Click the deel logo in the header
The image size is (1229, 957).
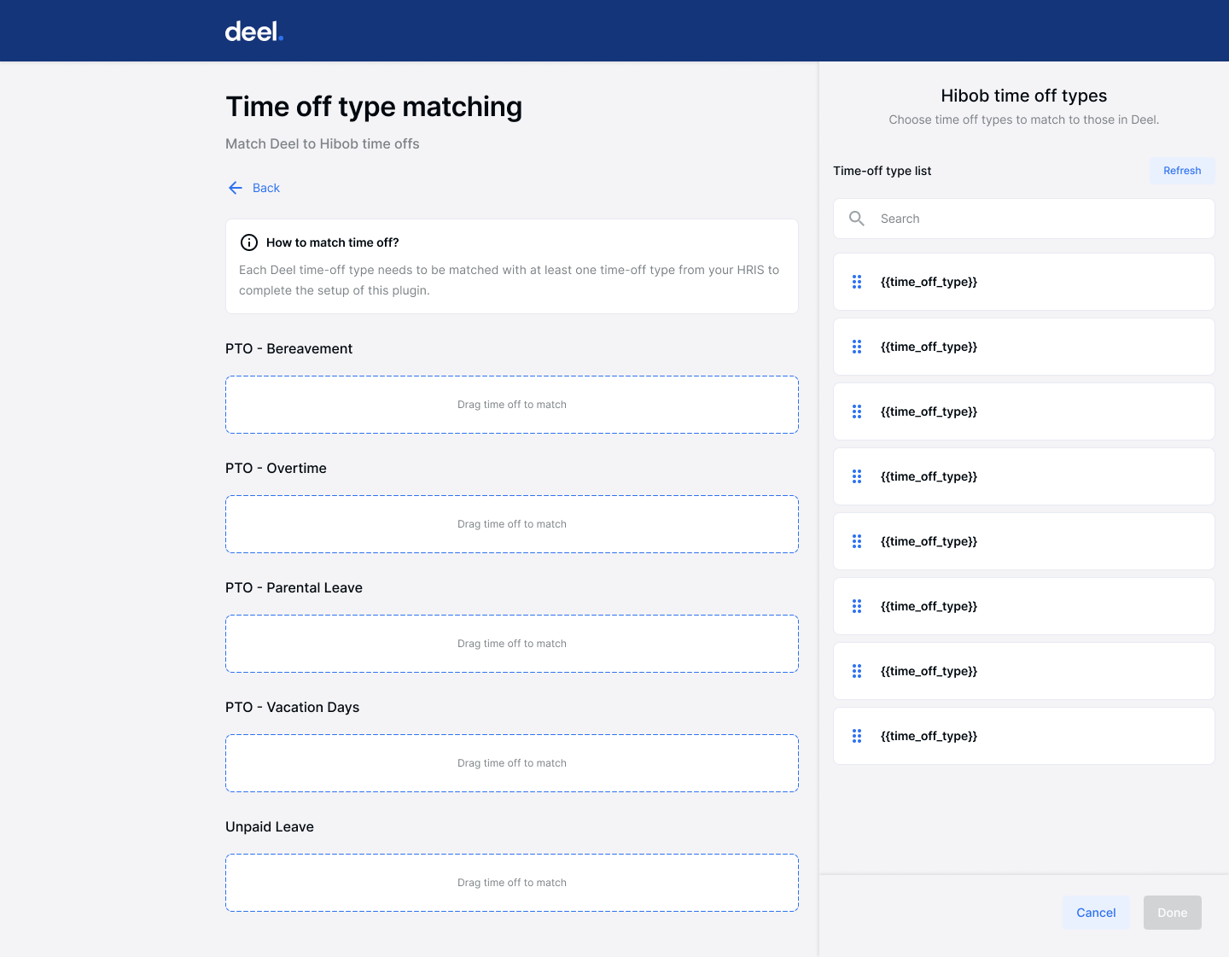coord(253,32)
